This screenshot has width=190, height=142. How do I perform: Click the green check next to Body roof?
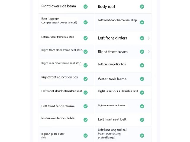coord(142,7)
